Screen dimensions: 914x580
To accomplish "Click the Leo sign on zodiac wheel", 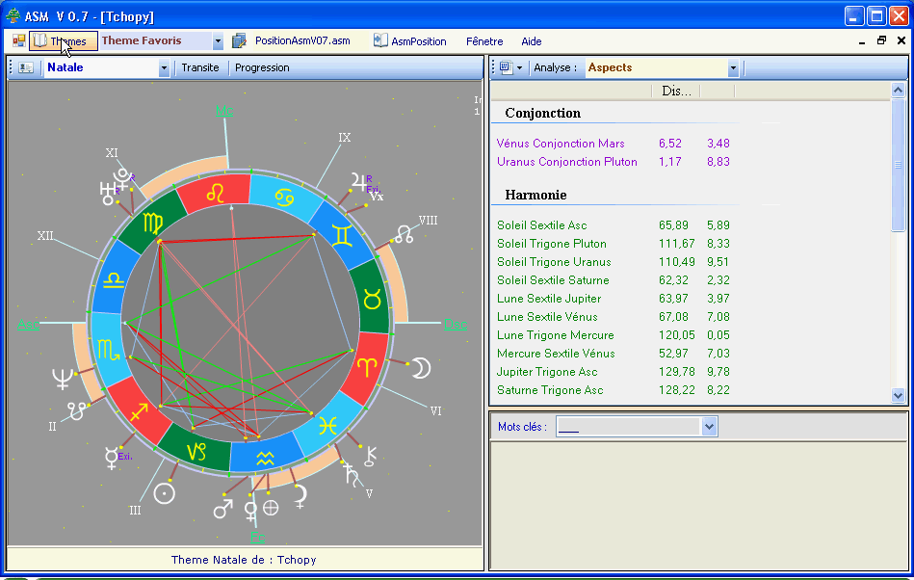I will coord(215,193).
